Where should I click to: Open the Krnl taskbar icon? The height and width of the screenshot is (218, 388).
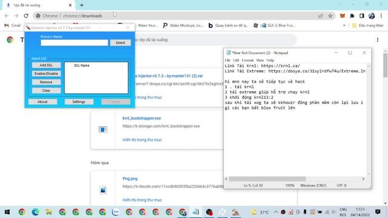222,212
